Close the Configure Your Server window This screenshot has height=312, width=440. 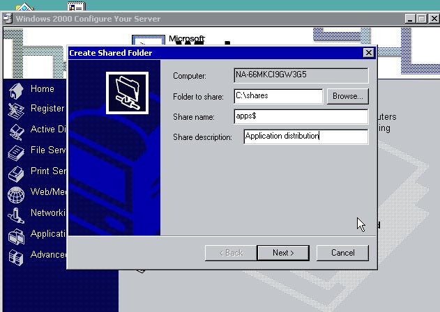coord(434,19)
